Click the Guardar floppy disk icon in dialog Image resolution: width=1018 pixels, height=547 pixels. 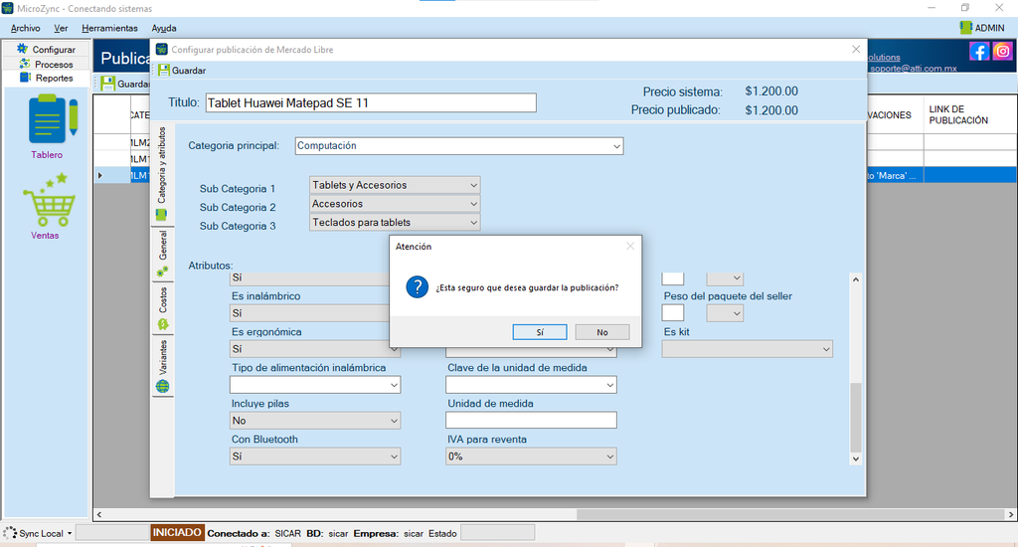point(164,71)
